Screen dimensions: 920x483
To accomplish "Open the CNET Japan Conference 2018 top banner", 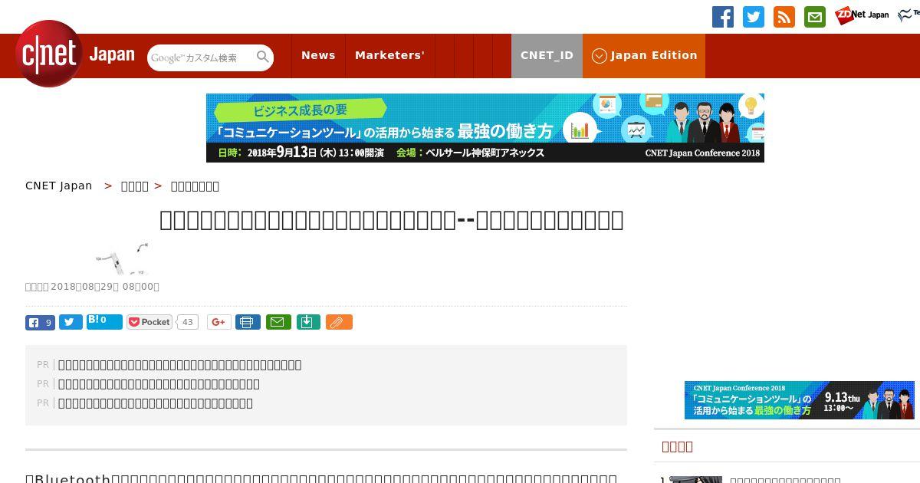I will [485, 128].
